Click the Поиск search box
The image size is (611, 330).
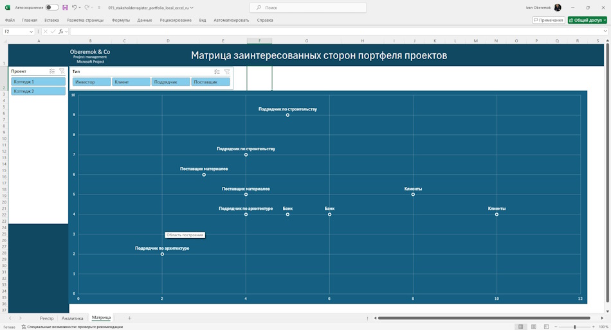308,8
